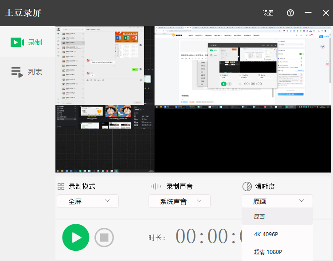Close the 土豆录屏 window
Image resolution: width=333 pixels, height=261 pixels.
click(x=325, y=13)
